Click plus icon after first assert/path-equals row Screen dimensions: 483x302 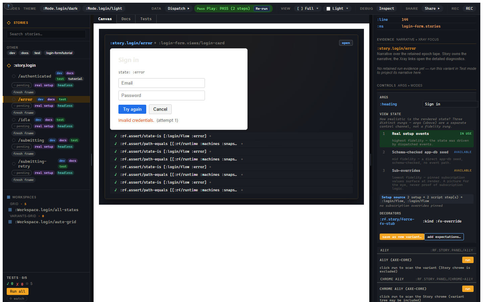coord(242,144)
